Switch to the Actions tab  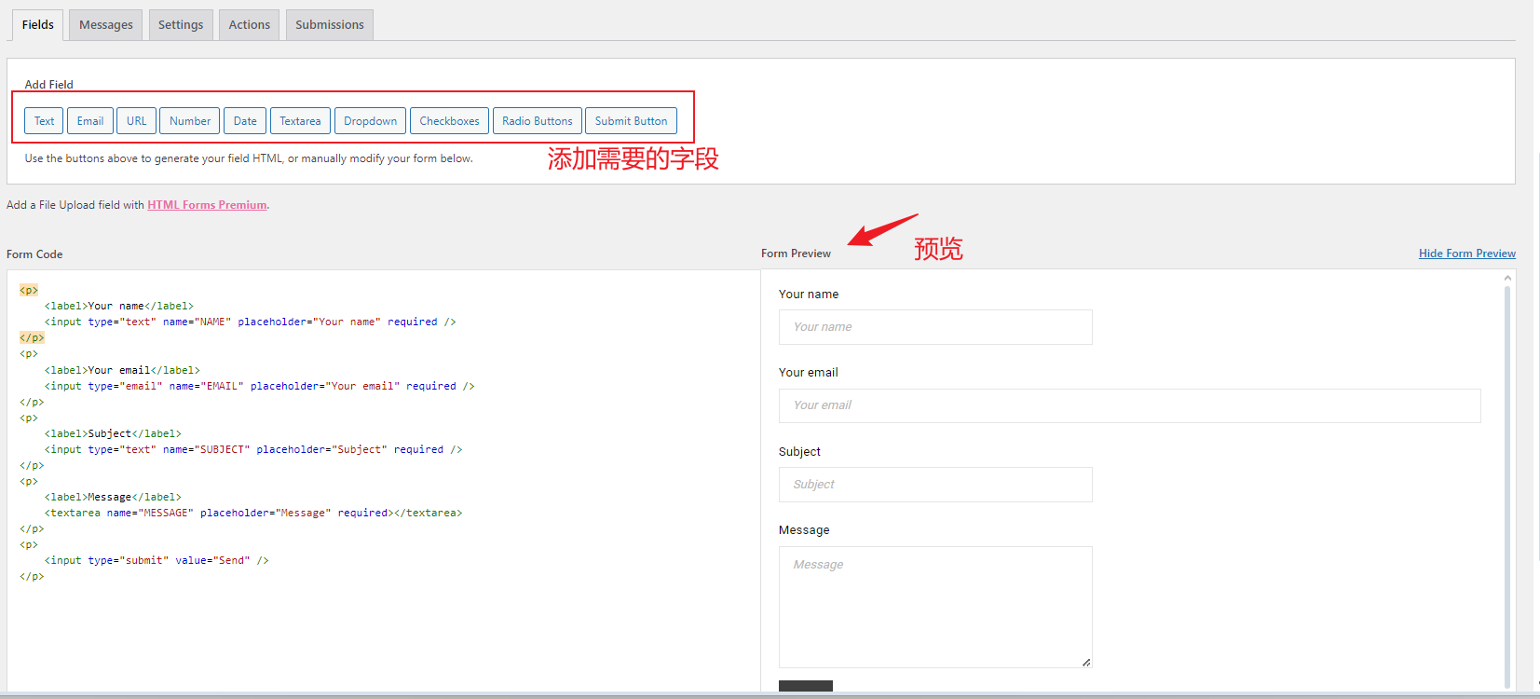[x=250, y=25]
